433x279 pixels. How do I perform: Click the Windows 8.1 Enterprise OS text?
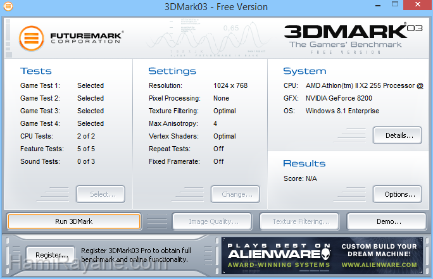(x=342, y=111)
